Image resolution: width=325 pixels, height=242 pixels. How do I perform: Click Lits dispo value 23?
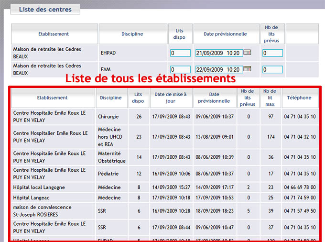coord(139,137)
